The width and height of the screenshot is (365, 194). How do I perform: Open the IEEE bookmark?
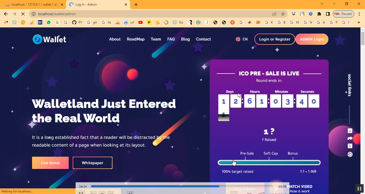pyautogui.click(x=40, y=23)
